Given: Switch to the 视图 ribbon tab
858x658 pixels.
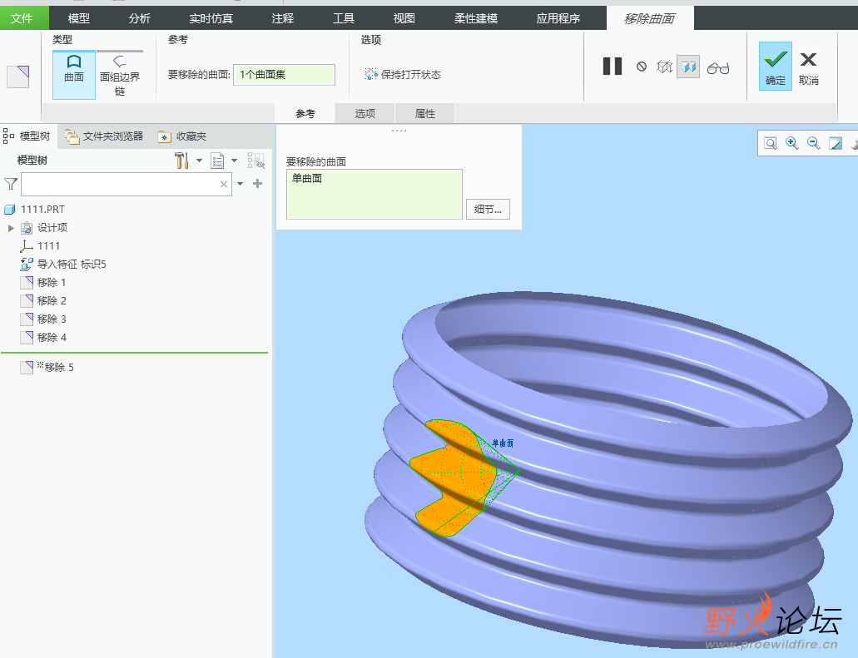Looking at the screenshot, I should tap(404, 18).
